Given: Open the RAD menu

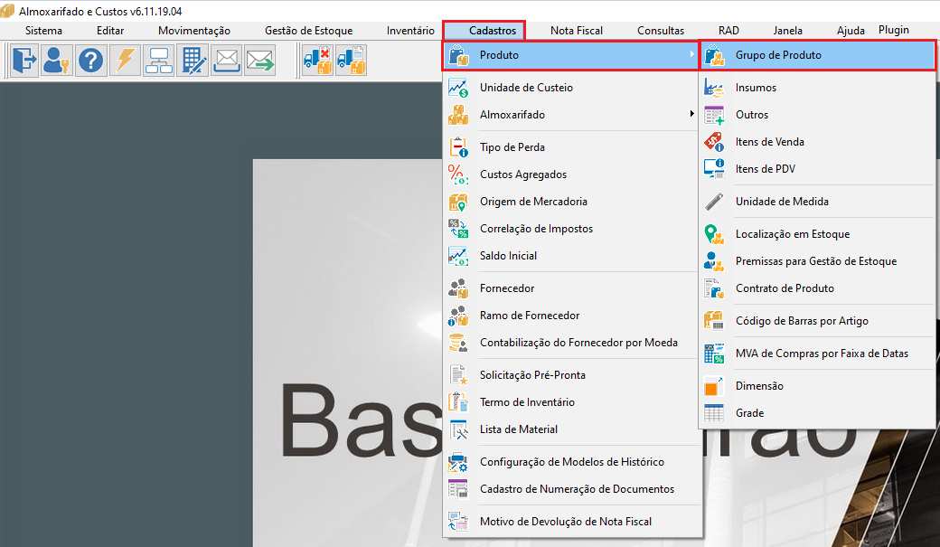Looking at the screenshot, I should 729,31.
